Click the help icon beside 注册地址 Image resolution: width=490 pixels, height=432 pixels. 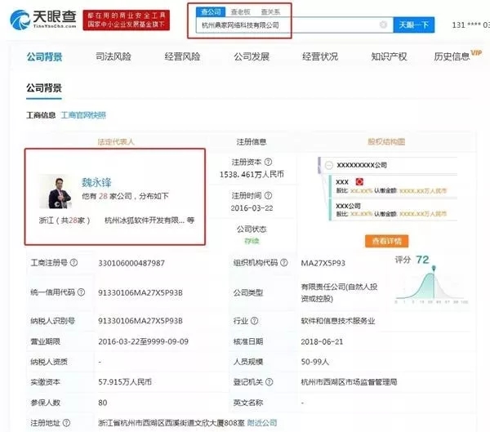tap(66, 423)
